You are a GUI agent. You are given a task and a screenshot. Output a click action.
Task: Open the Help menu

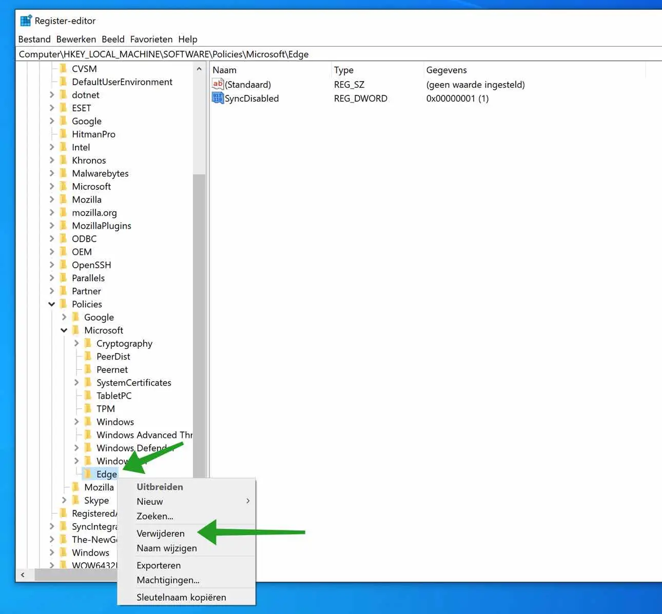(188, 39)
